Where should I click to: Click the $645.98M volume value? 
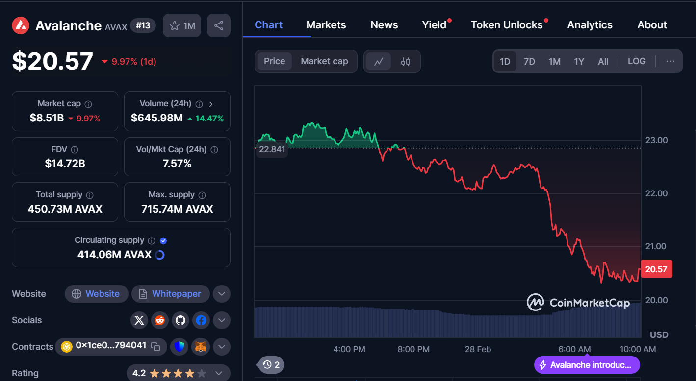point(156,118)
